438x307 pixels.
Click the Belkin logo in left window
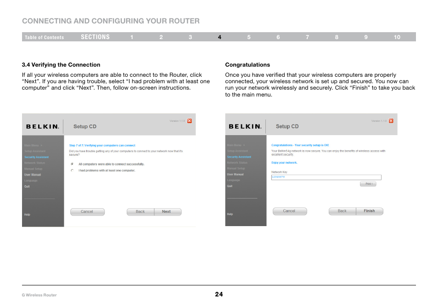tap(42, 127)
